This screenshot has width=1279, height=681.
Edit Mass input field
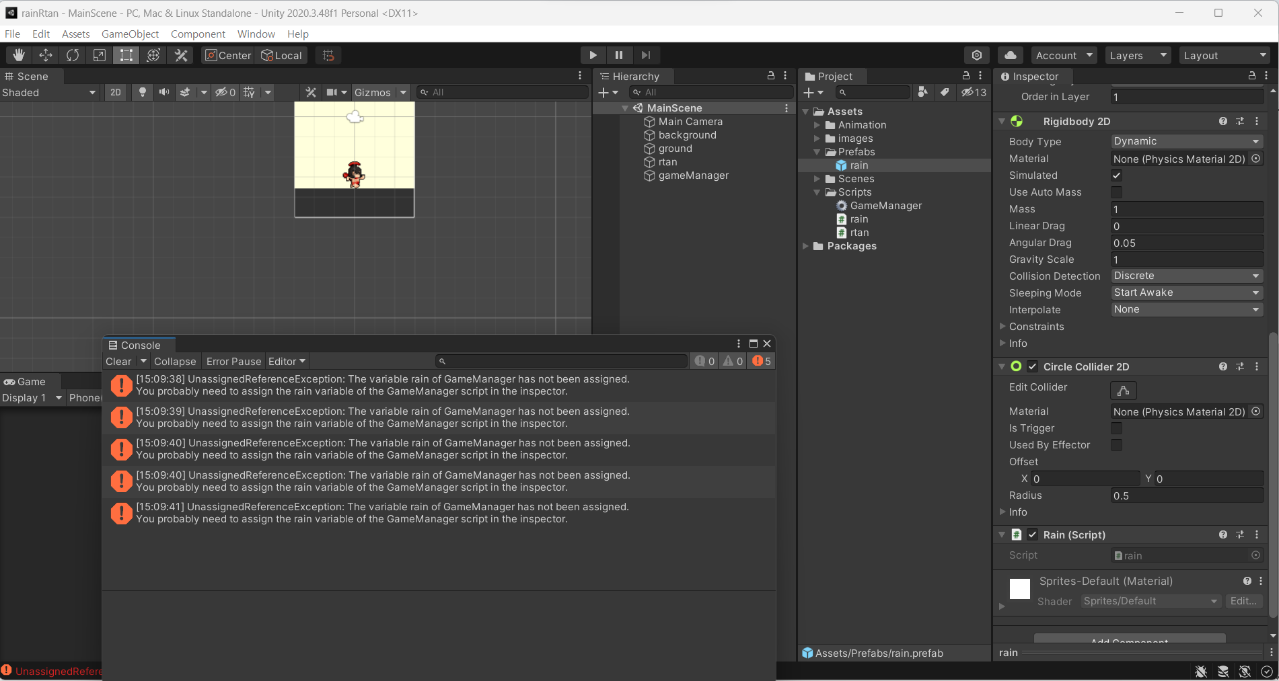click(x=1187, y=209)
